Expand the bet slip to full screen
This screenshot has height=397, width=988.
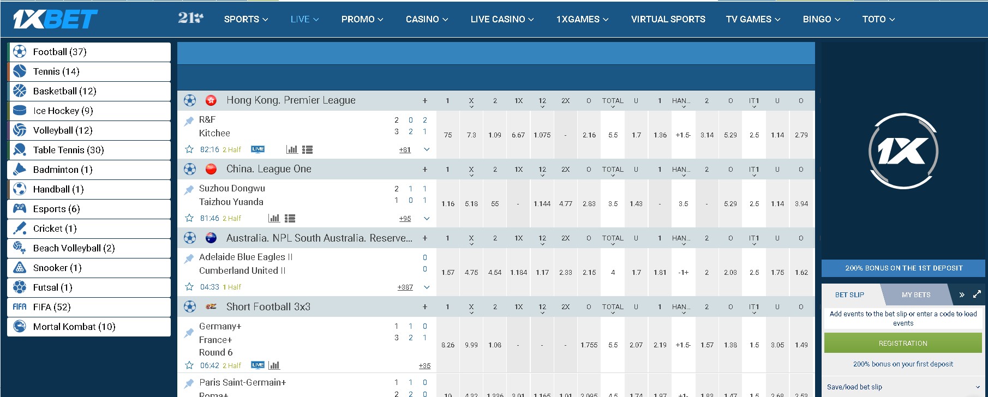pyautogui.click(x=977, y=294)
